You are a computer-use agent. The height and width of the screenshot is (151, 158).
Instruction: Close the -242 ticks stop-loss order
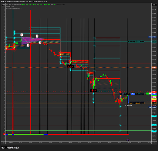click(143, 103)
